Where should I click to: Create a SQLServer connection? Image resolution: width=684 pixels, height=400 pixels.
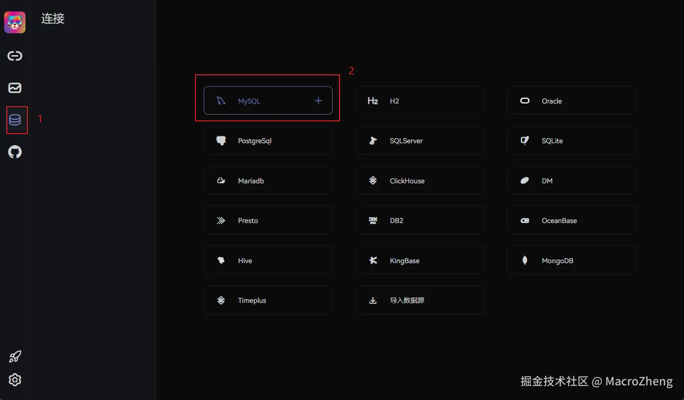pyautogui.click(x=419, y=140)
